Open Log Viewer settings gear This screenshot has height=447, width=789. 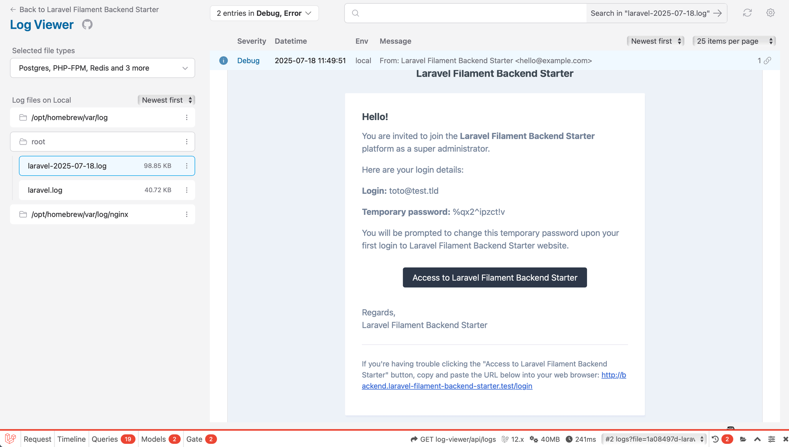coord(770,13)
